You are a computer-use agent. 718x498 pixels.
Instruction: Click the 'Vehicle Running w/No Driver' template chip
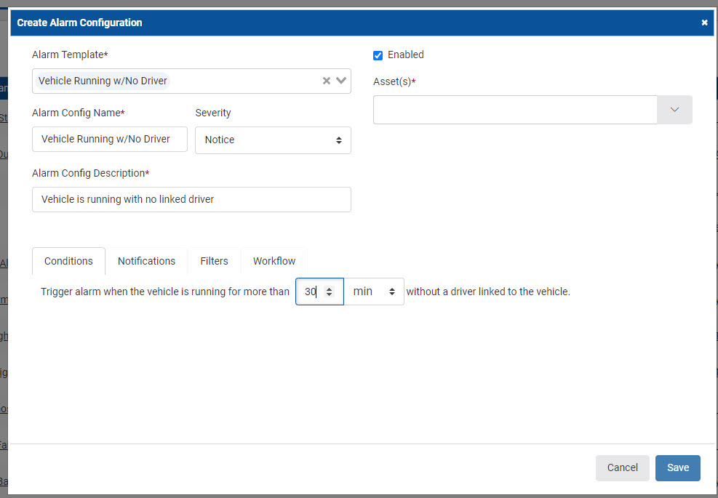103,81
